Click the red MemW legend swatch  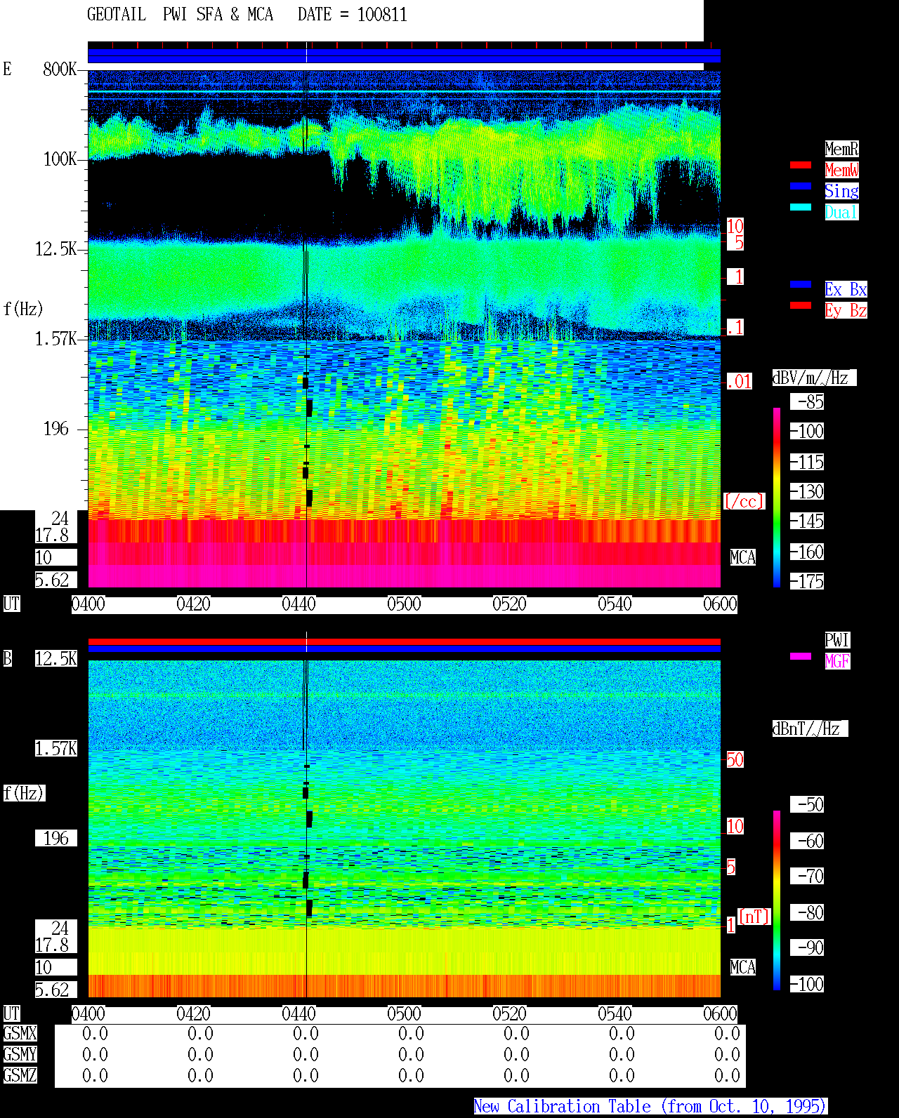click(x=801, y=165)
